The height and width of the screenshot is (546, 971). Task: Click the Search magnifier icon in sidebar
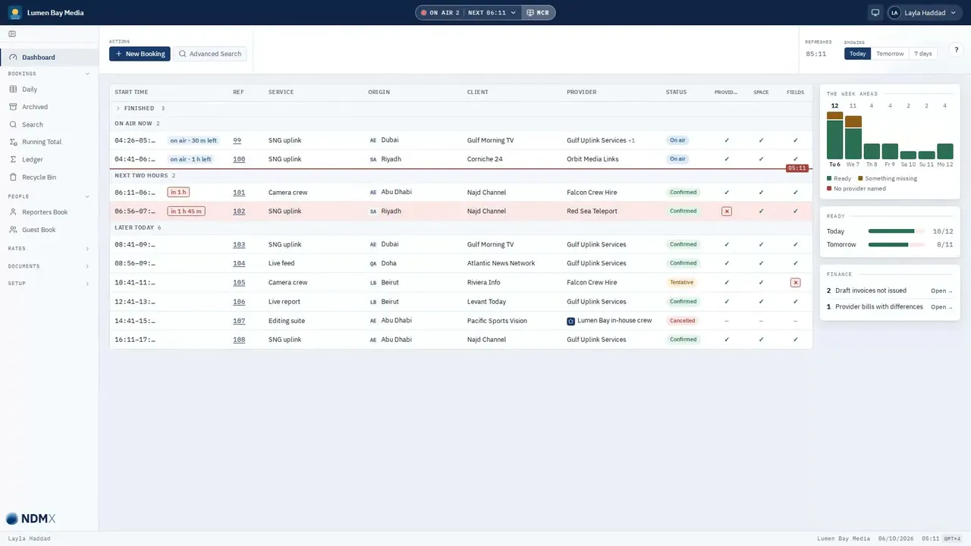click(13, 124)
